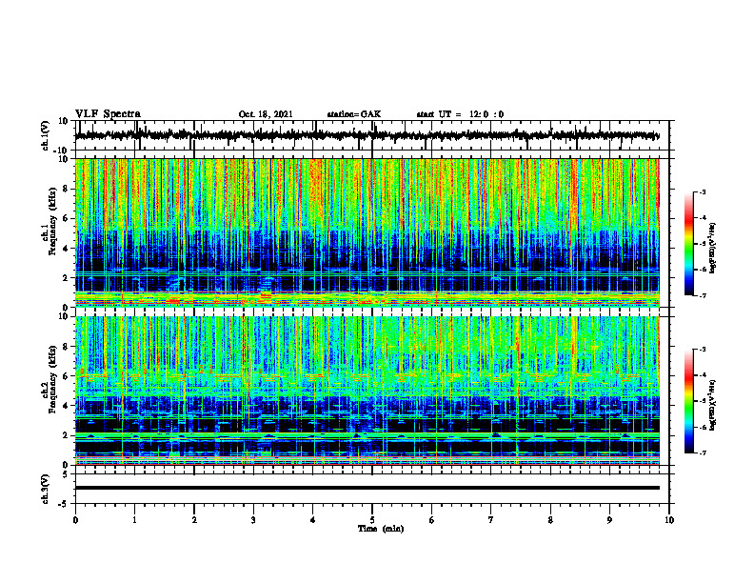Click the ch.1 color scale bar
754x583 pixels.
tap(689, 244)
